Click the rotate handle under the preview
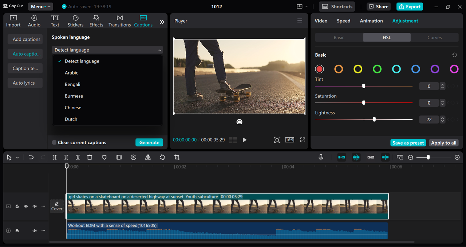Screen dimensions: 466x247 239,122
